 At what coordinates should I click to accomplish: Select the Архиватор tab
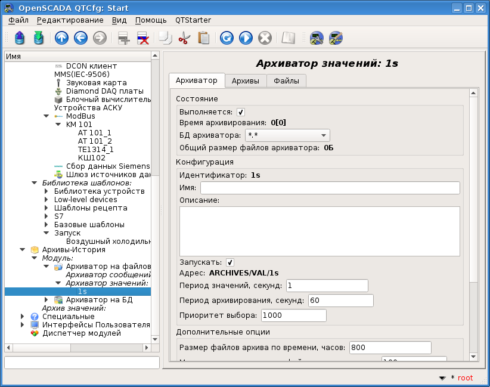coord(197,81)
